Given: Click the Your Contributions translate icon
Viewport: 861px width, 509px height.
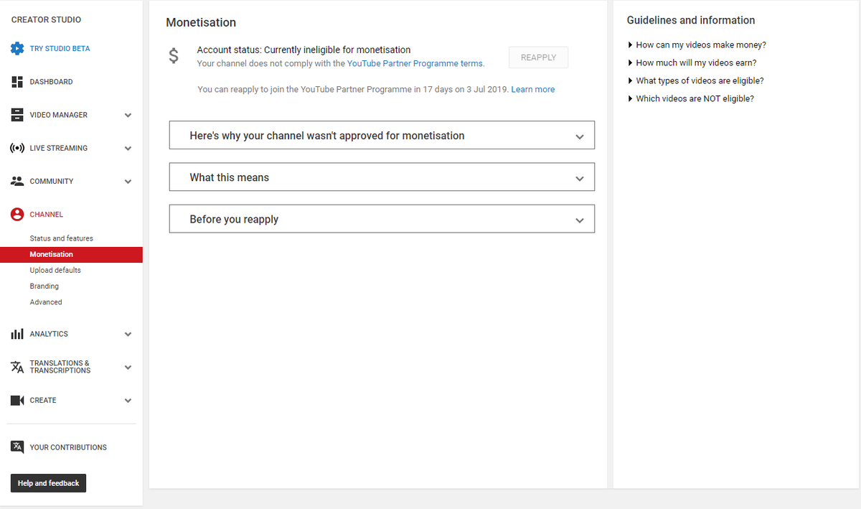Looking at the screenshot, I should point(17,447).
